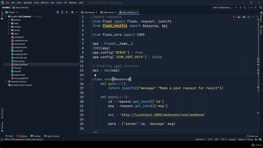
Task: Click the Expand All icon in Project panel
Action: 62,12
